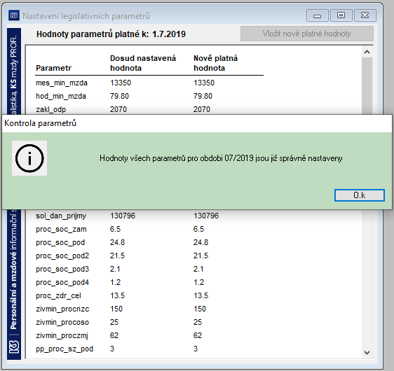Click the 'Nově platná hodnota' column header
This screenshot has width=394, height=371.
click(215, 63)
